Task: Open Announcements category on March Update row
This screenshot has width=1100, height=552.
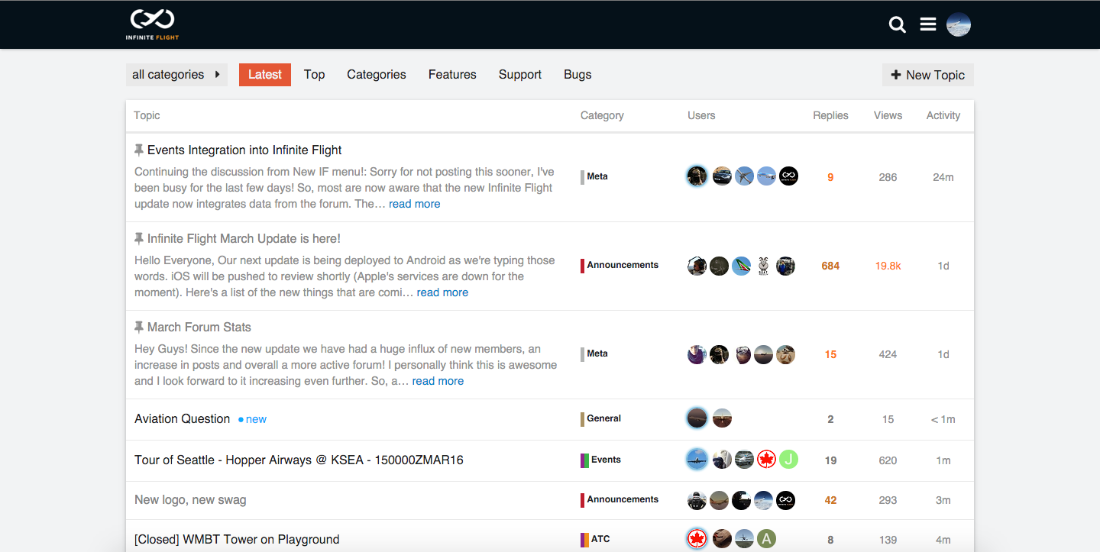Action: [x=620, y=265]
